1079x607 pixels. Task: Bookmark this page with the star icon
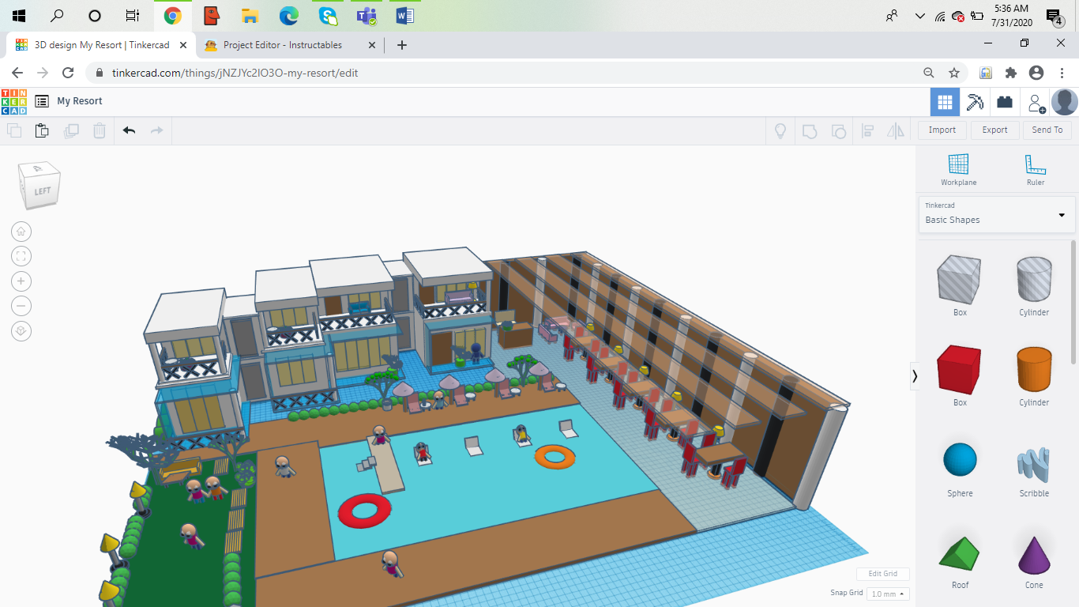coord(954,73)
